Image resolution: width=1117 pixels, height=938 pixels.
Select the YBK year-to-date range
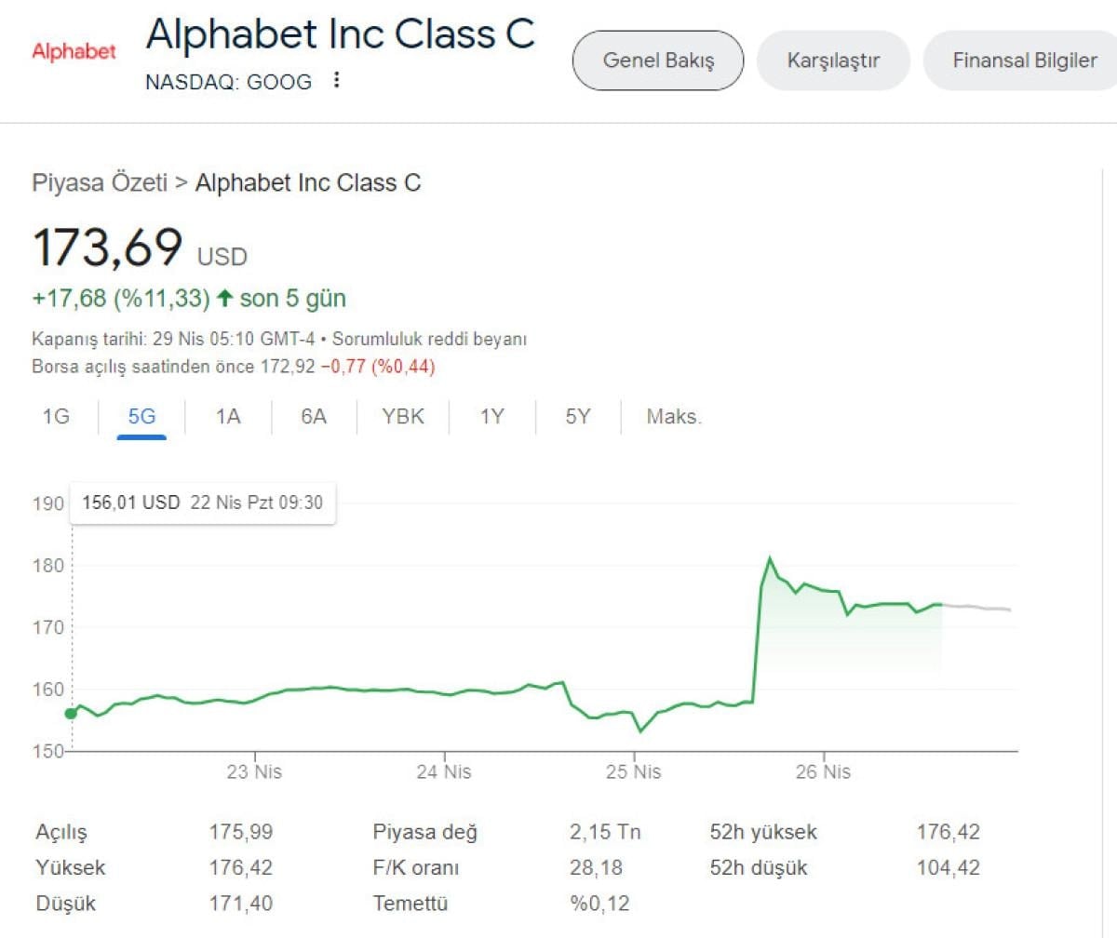click(x=403, y=417)
